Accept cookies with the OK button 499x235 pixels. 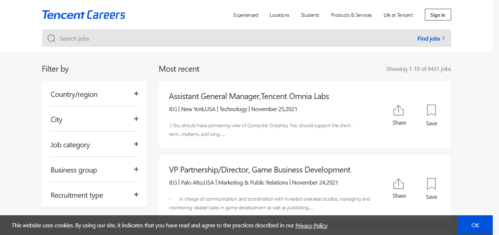click(475, 225)
